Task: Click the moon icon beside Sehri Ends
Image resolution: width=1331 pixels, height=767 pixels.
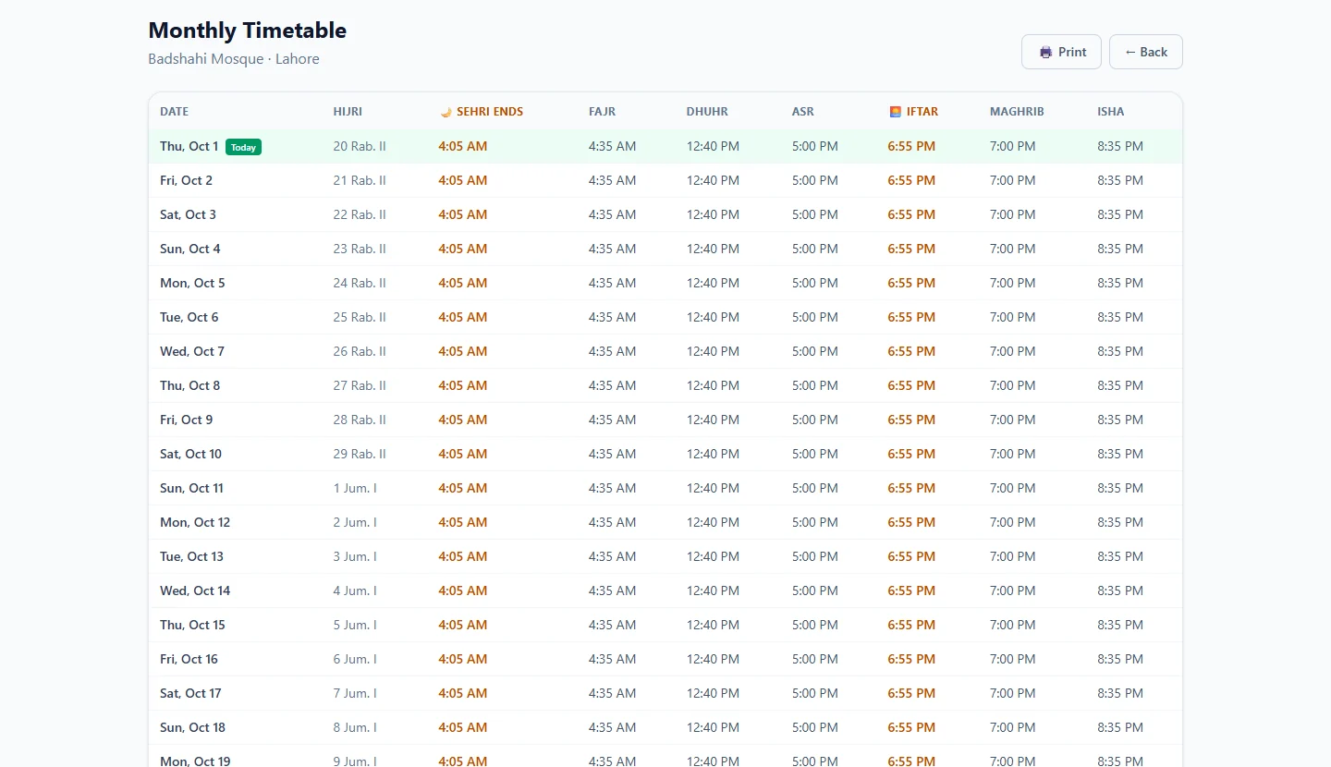Action: [x=446, y=112]
